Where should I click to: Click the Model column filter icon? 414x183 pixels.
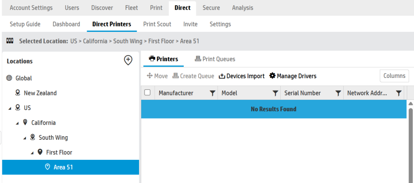click(275, 93)
